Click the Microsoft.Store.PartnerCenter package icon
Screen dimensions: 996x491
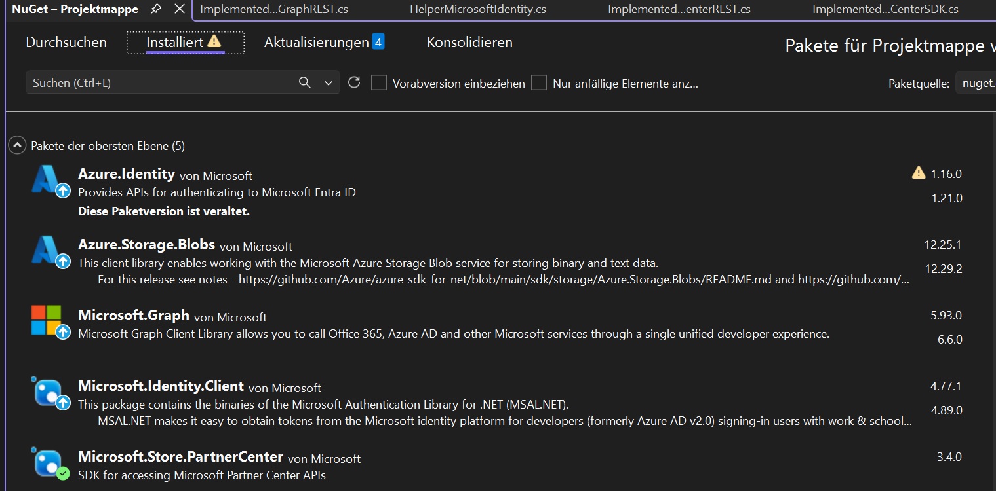point(49,464)
